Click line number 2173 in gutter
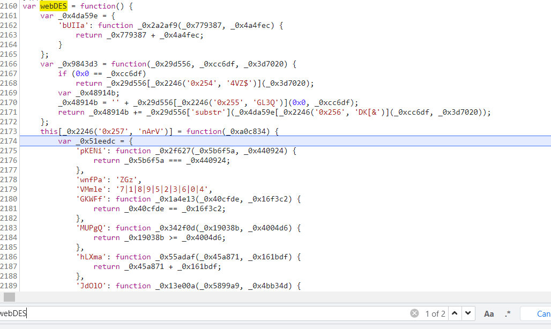 point(9,131)
